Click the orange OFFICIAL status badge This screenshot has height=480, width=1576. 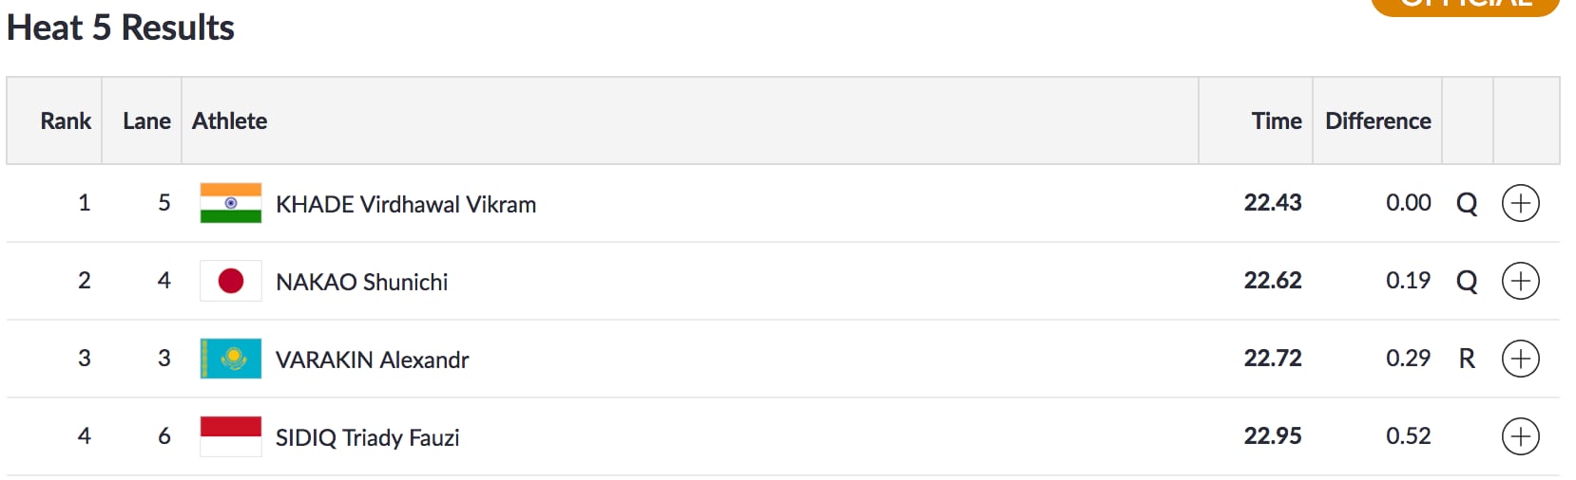tap(1465, 5)
